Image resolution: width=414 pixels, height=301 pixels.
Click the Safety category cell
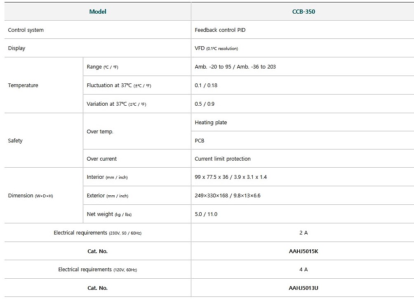click(16, 141)
